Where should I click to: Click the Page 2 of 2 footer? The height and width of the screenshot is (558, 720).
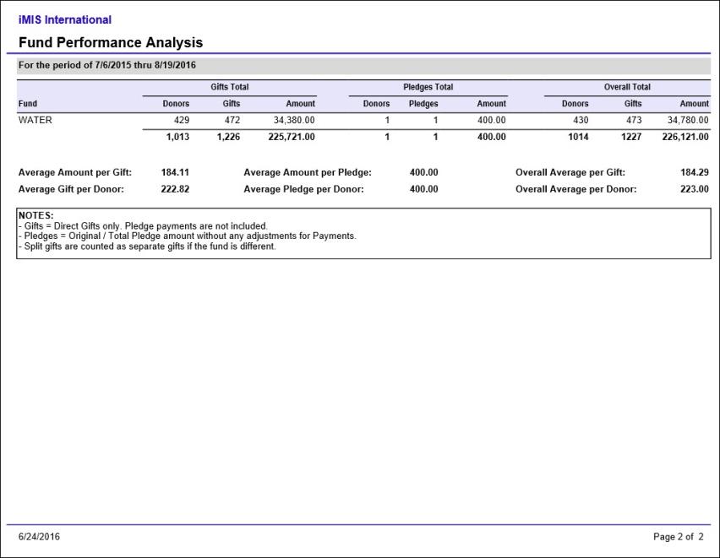coord(679,536)
